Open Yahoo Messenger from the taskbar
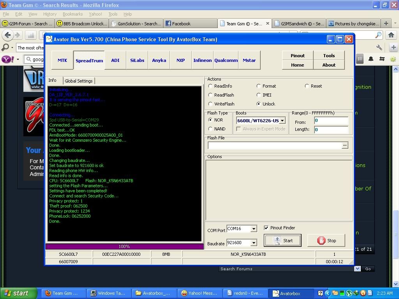399x299 pixels. [x=199, y=293]
